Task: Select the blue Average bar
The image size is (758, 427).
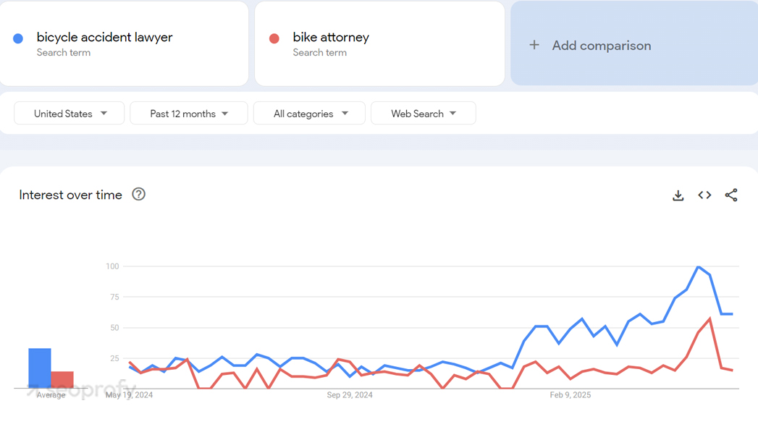Action: 40,368
